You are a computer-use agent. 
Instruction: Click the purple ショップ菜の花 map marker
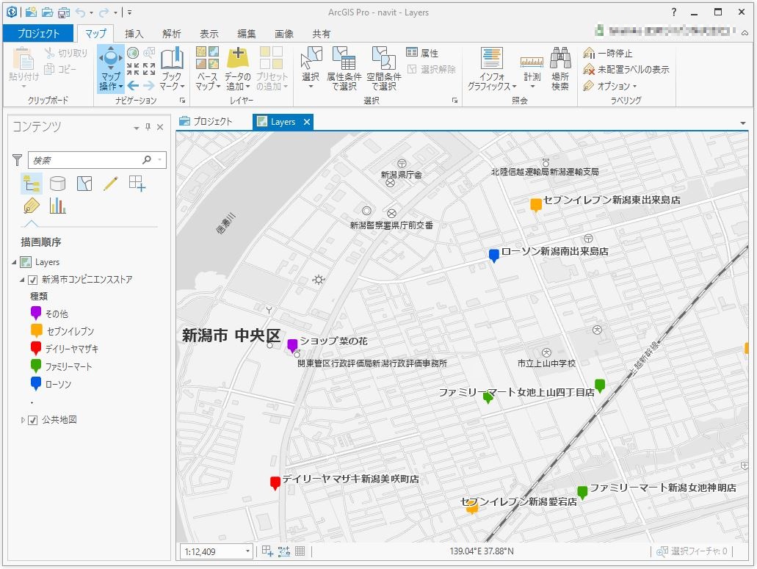tap(292, 346)
